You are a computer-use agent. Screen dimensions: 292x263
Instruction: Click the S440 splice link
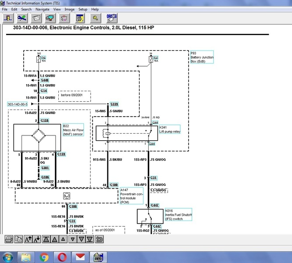tap(45, 81)
